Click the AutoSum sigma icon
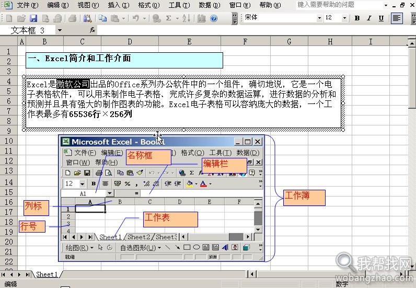 pyautogui.click(x=168, y=18)
